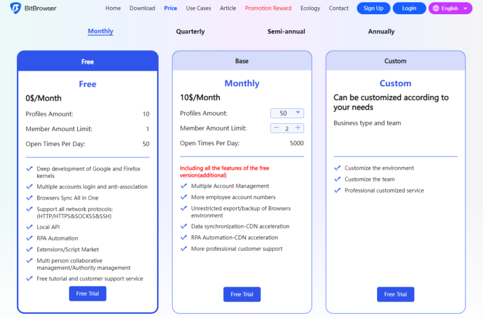
Task: Open the Profiles Amount 50 dropdown
Action: tap(287, 113)
